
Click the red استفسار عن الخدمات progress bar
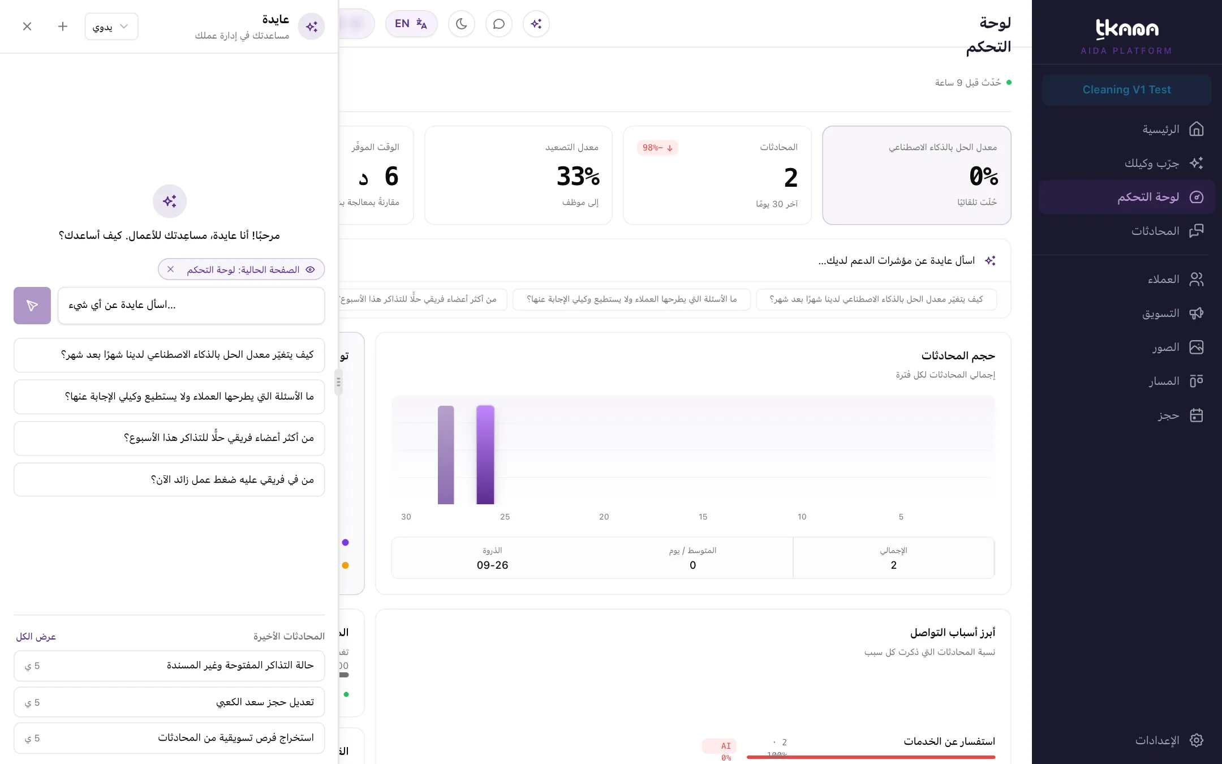[x=871, y=757]
